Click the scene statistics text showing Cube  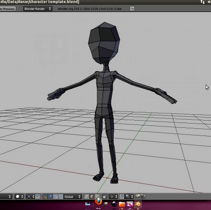tap(90, 9)
